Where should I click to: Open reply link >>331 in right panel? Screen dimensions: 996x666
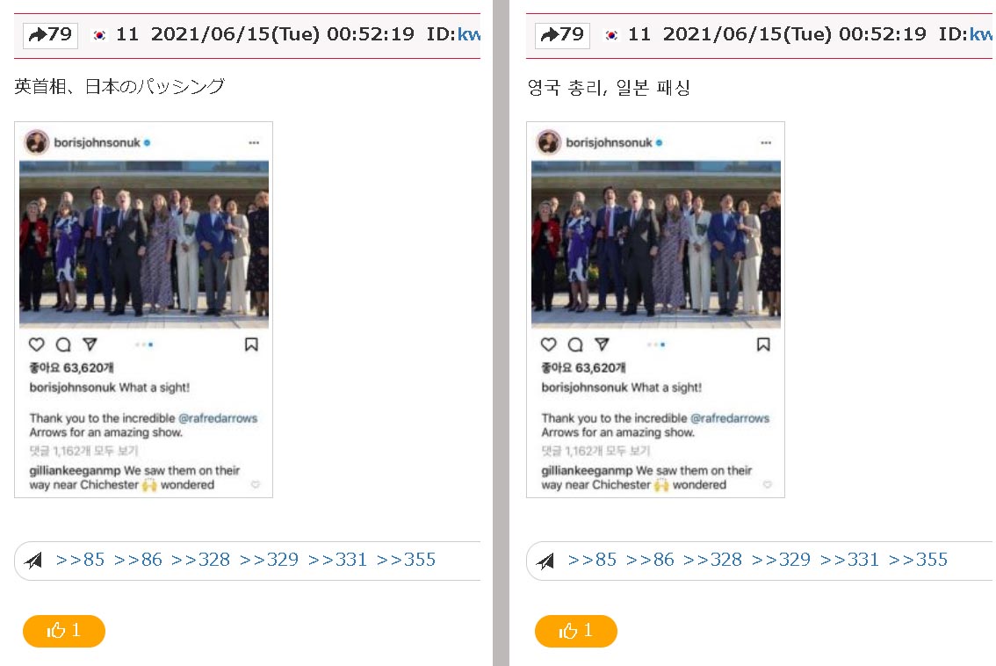click(849, 560)
